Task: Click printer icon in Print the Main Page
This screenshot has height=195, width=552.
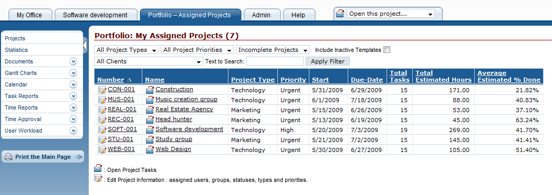Action: coord(8,157)
